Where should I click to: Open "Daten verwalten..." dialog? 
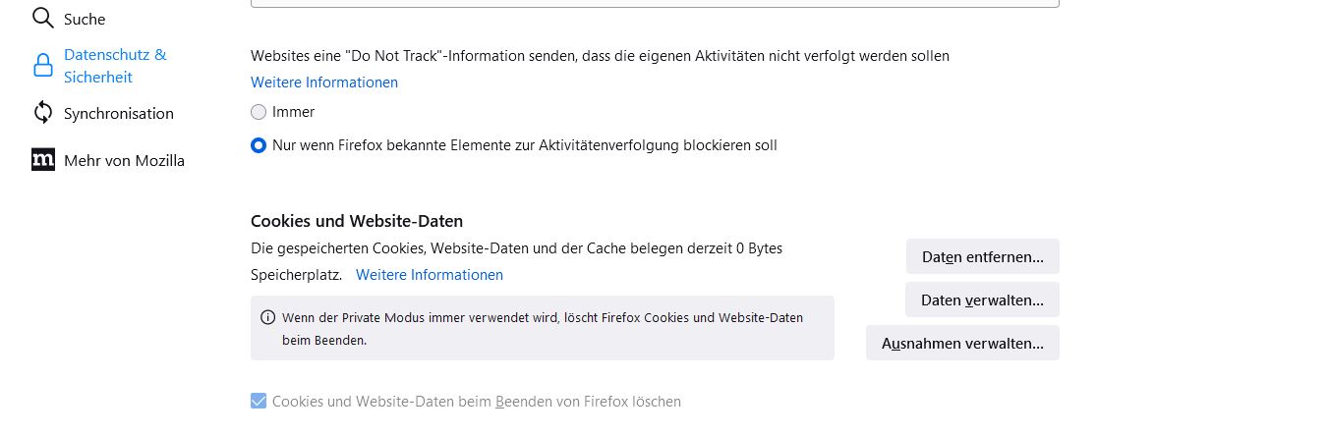pyautogui.click(x=982, y=300)
